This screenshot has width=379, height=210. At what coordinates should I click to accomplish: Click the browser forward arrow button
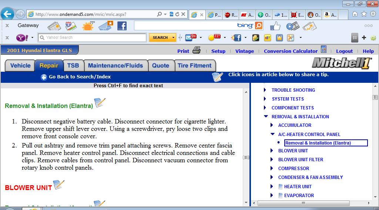[x=20, y=14]
